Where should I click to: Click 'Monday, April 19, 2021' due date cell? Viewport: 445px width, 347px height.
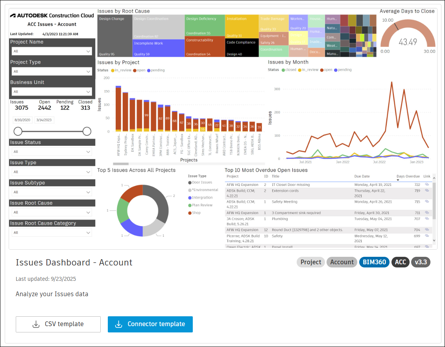pyautogui.click(x=373, y=185)
